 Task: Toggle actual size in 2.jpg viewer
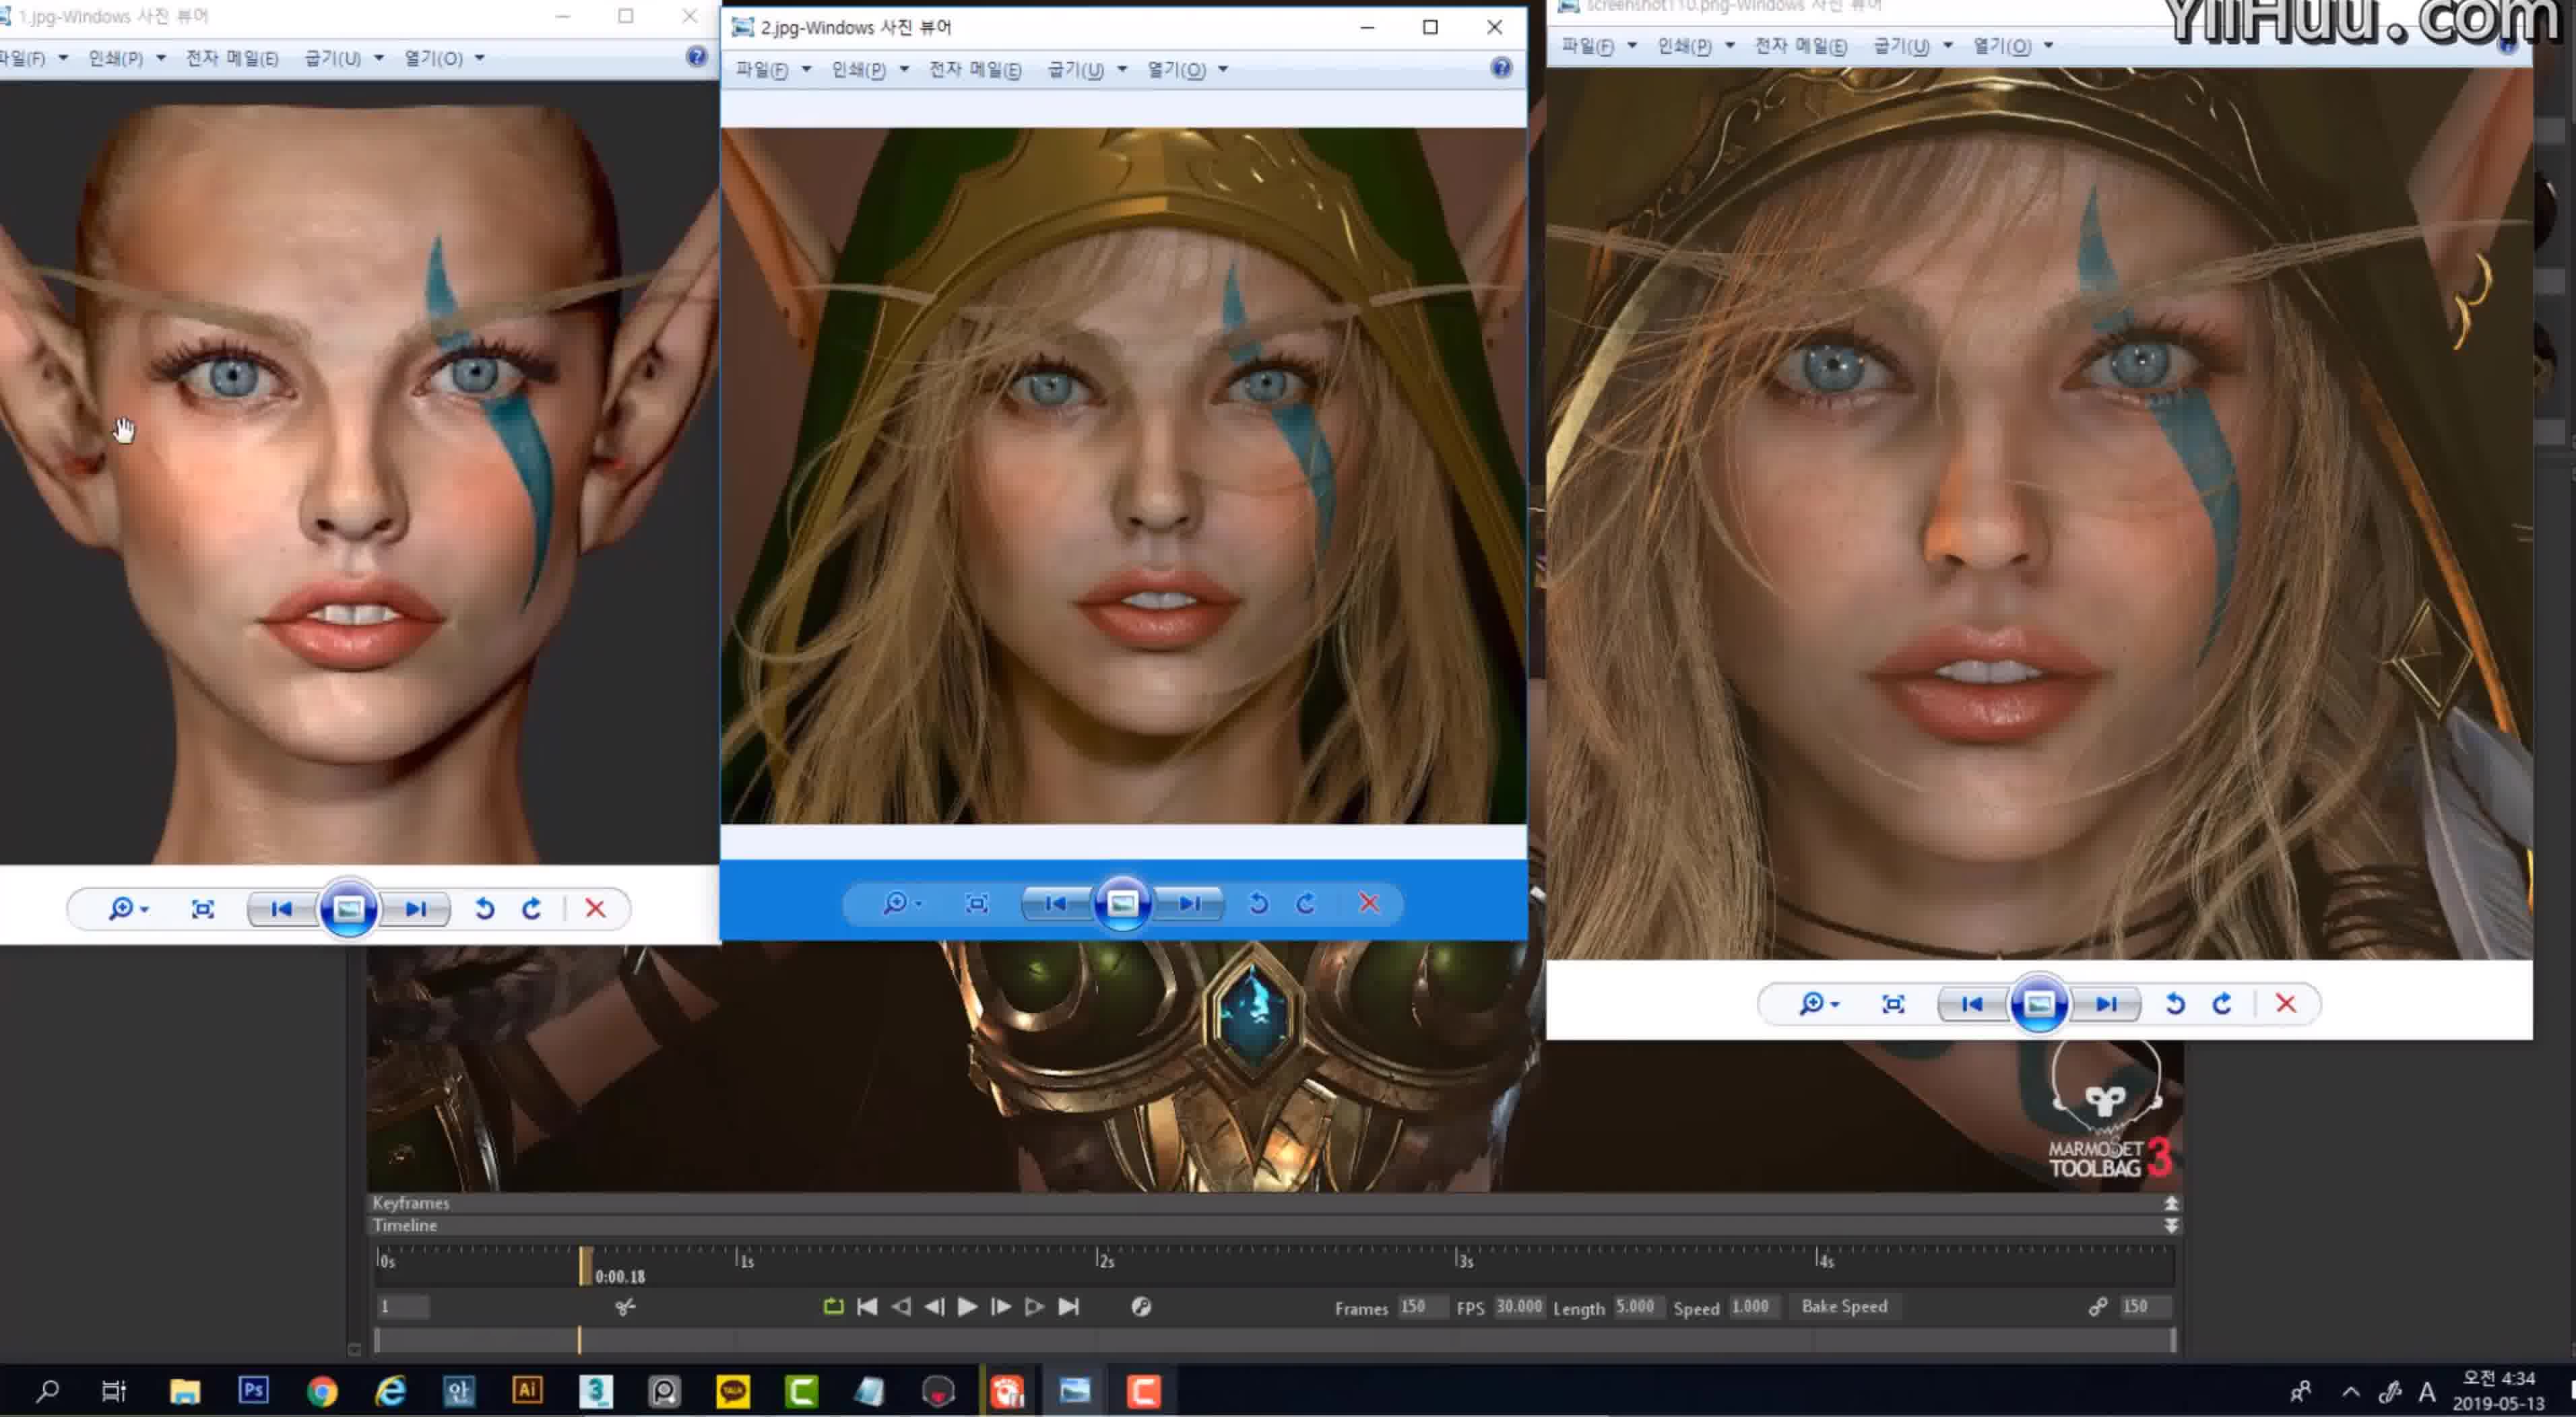tap(977, 903)
